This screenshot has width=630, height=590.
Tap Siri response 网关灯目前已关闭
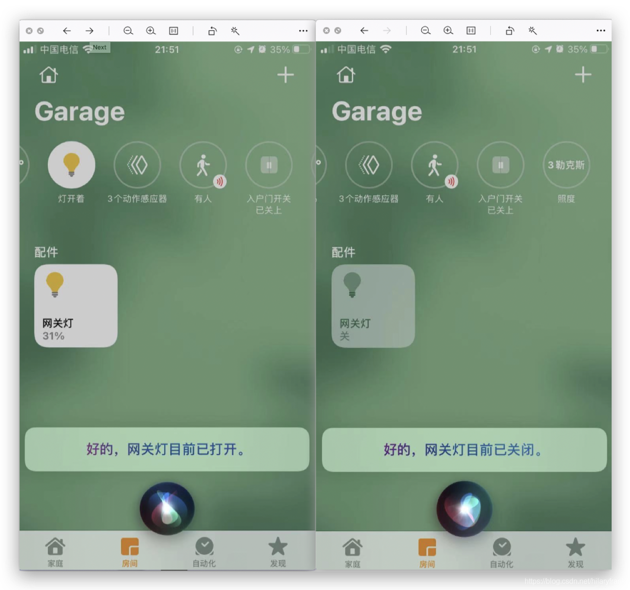pyautogui.click(x=464, y=449)
